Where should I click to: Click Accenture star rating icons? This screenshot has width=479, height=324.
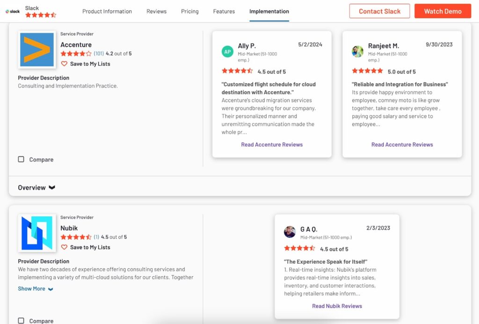click(76, 53)
